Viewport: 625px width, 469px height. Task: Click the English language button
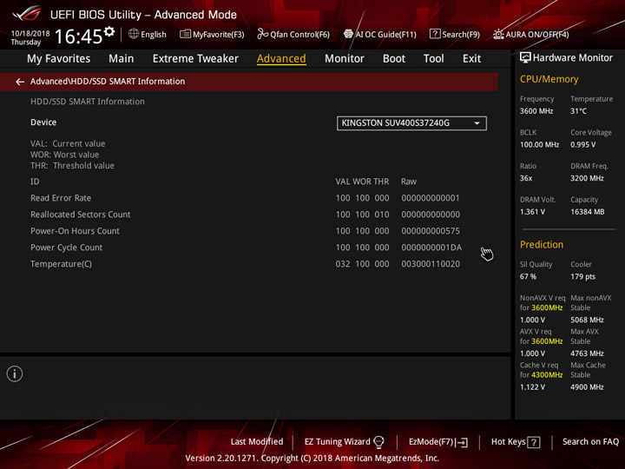pos(147,34)
